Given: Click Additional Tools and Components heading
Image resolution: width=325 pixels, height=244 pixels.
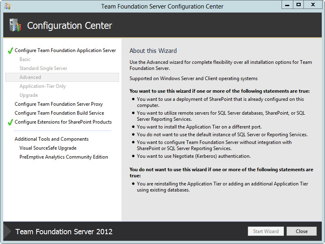Looking at the screenshot, I should [x=51, y=139].
